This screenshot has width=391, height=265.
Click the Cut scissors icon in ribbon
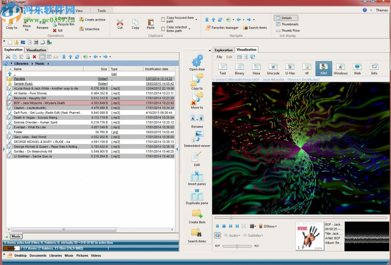[x=120, y=23]
